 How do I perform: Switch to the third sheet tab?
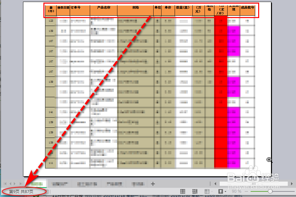[87, 184]
